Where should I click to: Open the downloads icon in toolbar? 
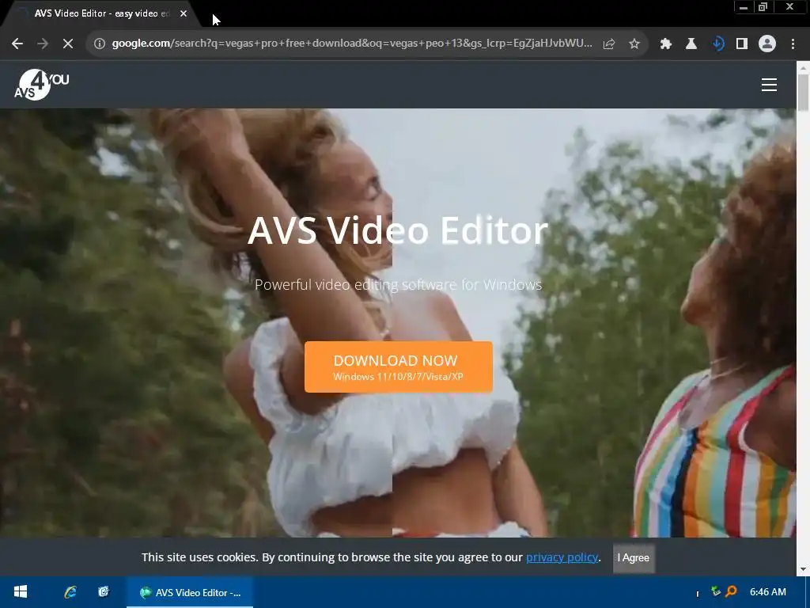(717, 44)
